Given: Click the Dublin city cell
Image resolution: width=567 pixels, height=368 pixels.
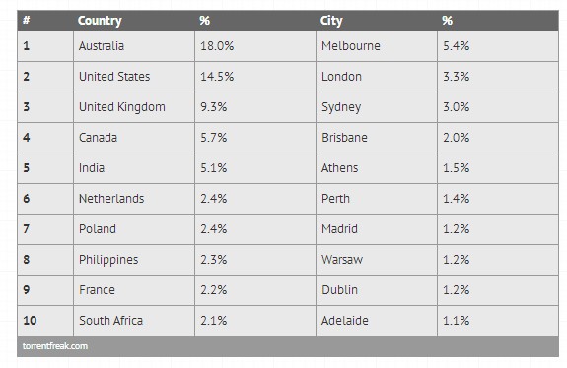Looking at the screenshot, I should pyautogui.click(x=377, y=290).
